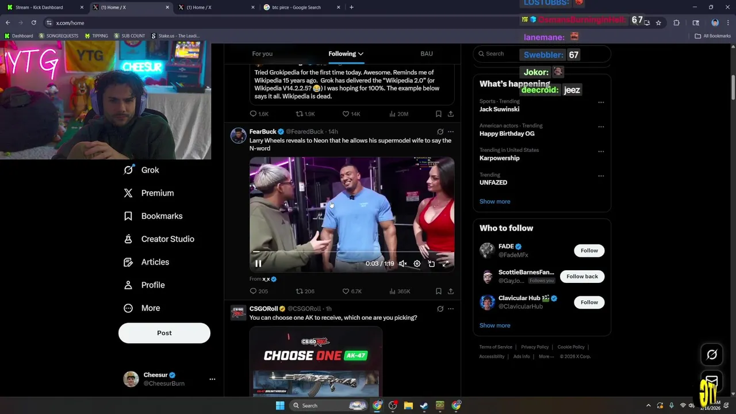Toggle picture-in-picture on FearBuck video
The image size is (736, 414).
click(x=431, y=263)
